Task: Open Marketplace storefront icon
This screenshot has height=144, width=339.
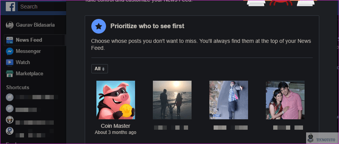Action: 10,74
